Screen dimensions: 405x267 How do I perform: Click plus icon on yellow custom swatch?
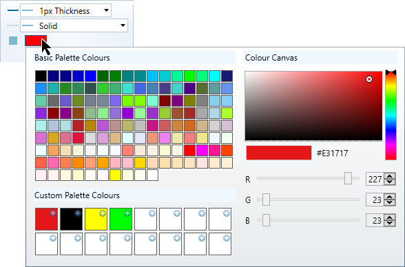tap(103, 213)
